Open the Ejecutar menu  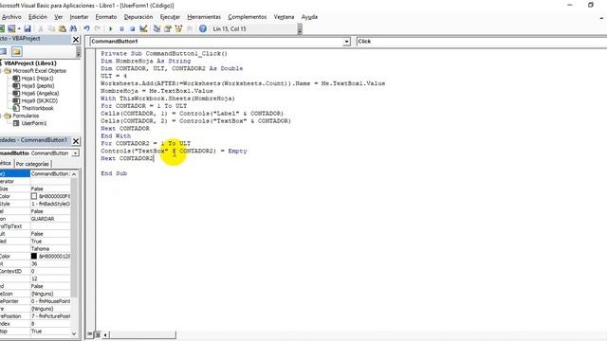[x=170, y=17]
